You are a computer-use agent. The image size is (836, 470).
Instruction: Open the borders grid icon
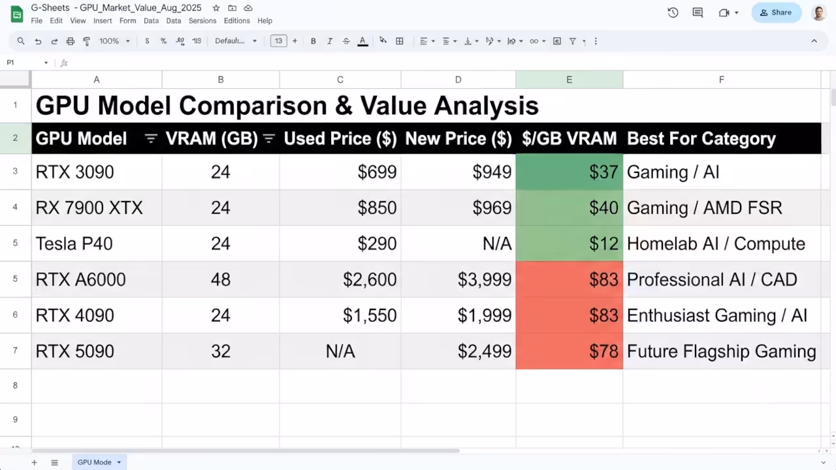(x=400, y=41)
